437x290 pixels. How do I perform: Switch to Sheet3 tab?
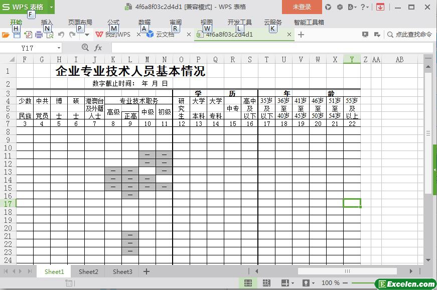pos(122,271)
